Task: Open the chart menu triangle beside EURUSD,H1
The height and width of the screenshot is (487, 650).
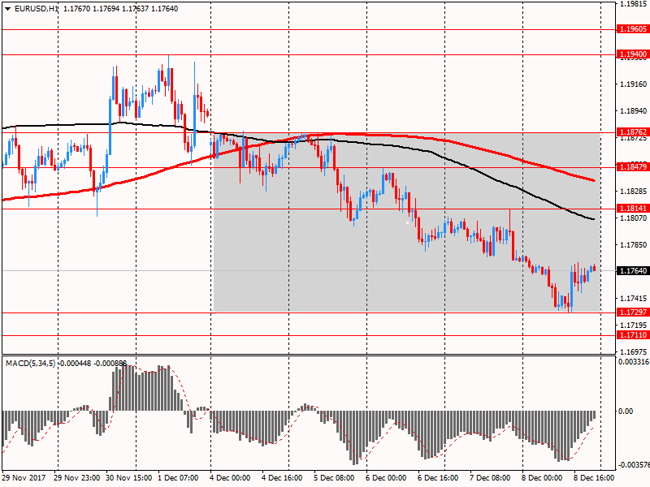Action: click(7, 9)
